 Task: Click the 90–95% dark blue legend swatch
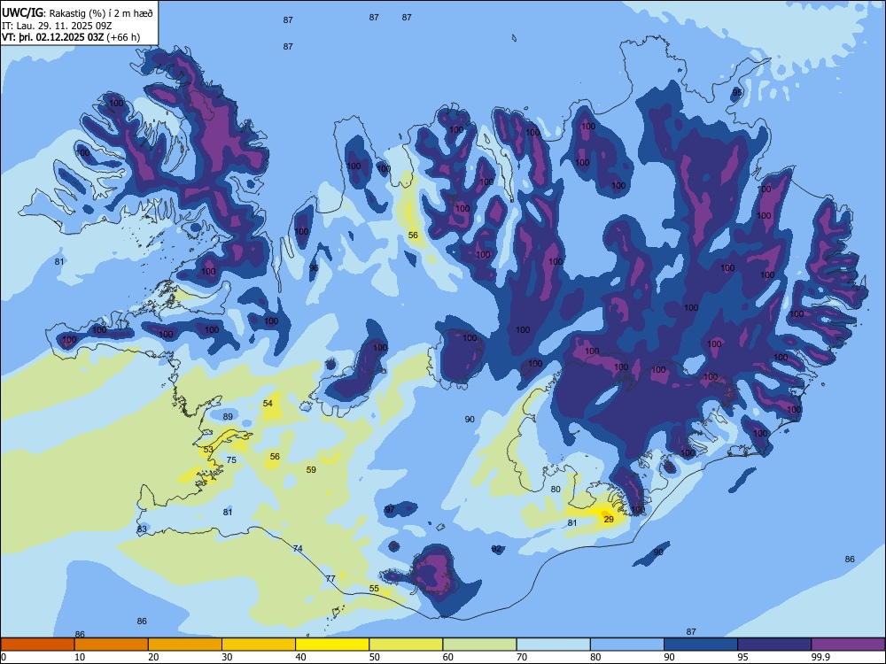(x=701, y=645)
